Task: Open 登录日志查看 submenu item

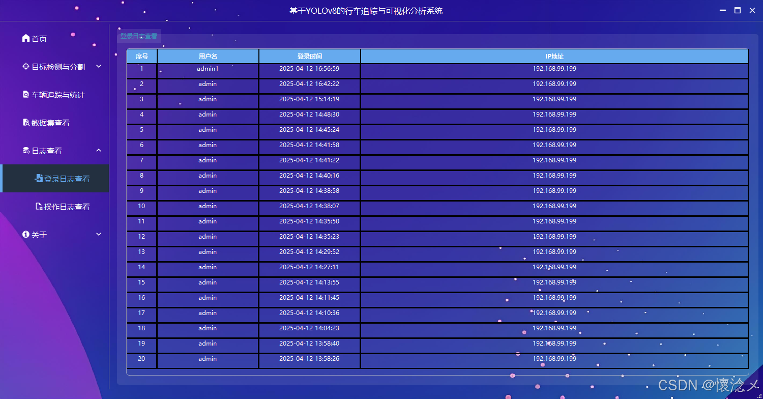Action: click(x=67, y=179)
